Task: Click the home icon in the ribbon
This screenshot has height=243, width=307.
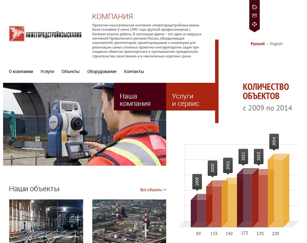Action: click(x=254, y=7)
